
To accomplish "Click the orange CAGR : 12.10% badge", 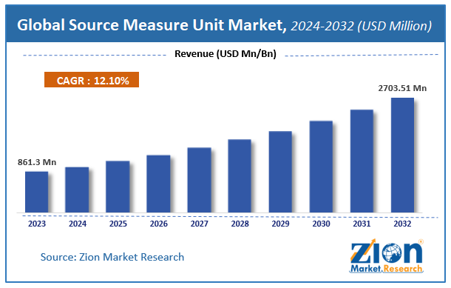I will (92, 80).
